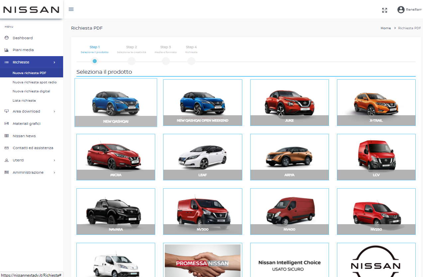
Task: Click the Area download icon
Action: tap(6, 111)
